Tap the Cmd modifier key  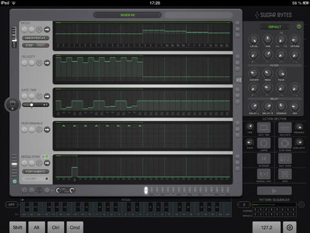75,227
